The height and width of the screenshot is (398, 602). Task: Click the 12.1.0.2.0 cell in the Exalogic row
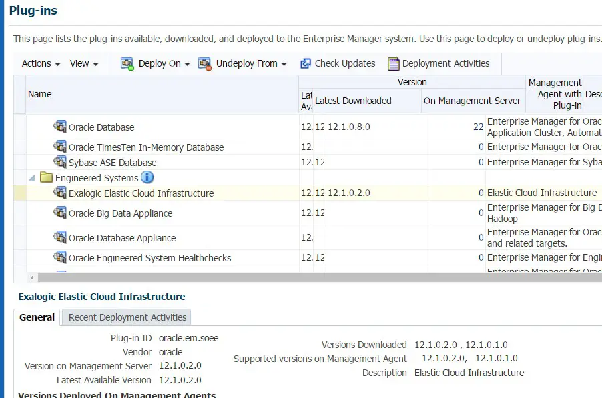(x=349, y=193)
